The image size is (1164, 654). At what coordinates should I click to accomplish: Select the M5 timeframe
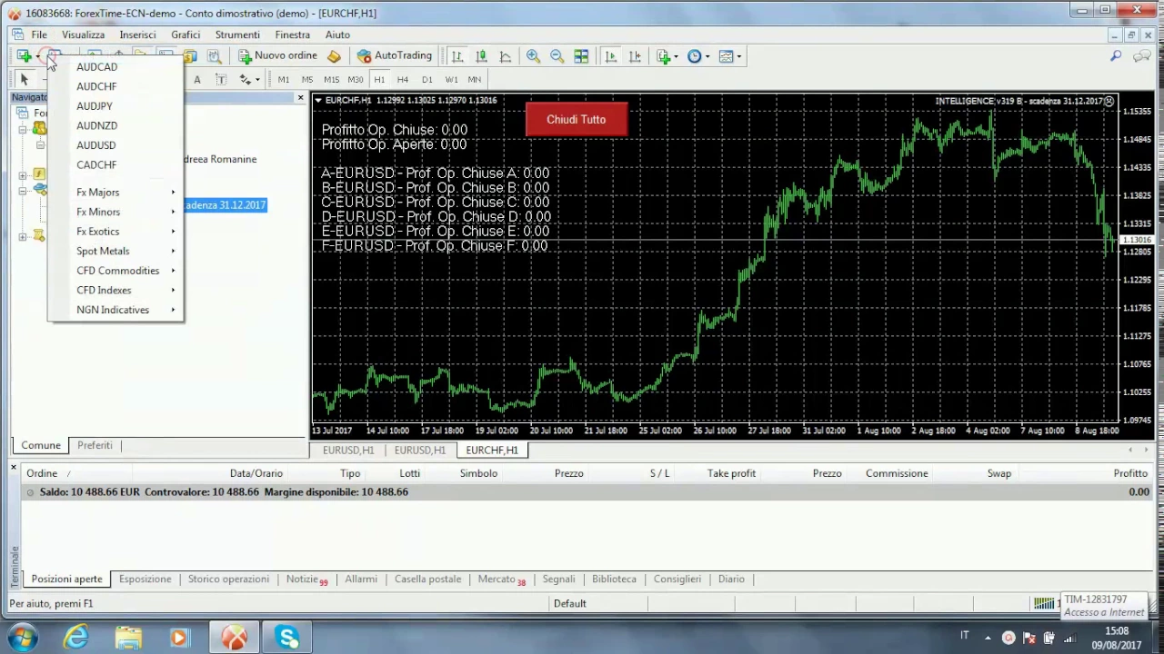click(x=307, y=80)
